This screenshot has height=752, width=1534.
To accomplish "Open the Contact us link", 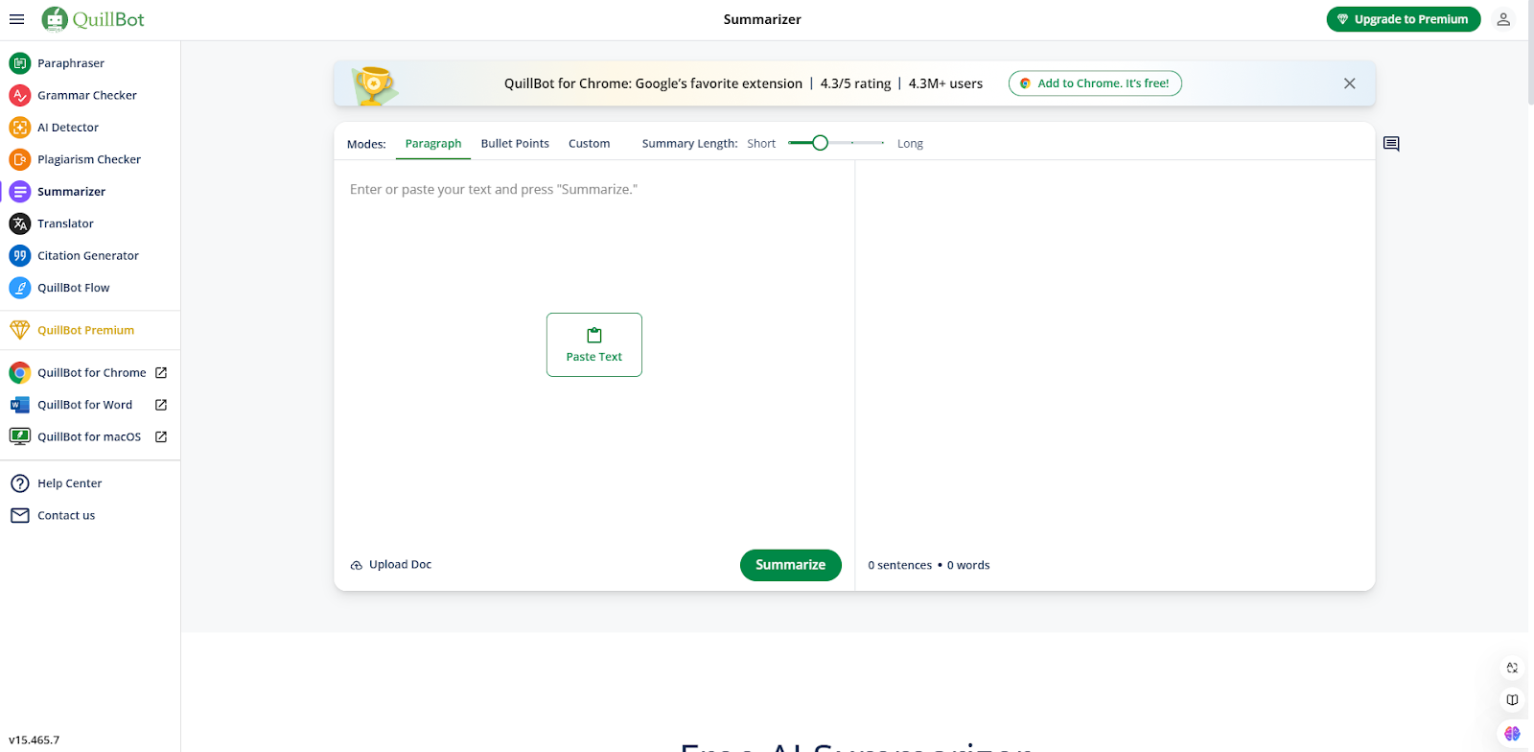I will pos(66,515).
